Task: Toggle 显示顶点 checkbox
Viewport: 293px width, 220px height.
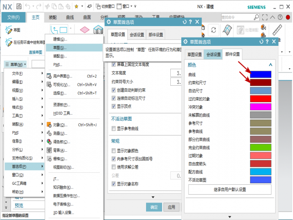Action: 114,106
